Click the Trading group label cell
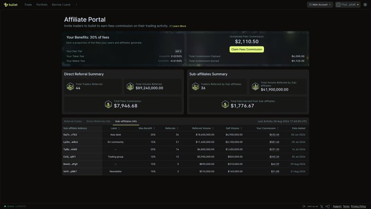The image size is (371, 209). point(116,157)
